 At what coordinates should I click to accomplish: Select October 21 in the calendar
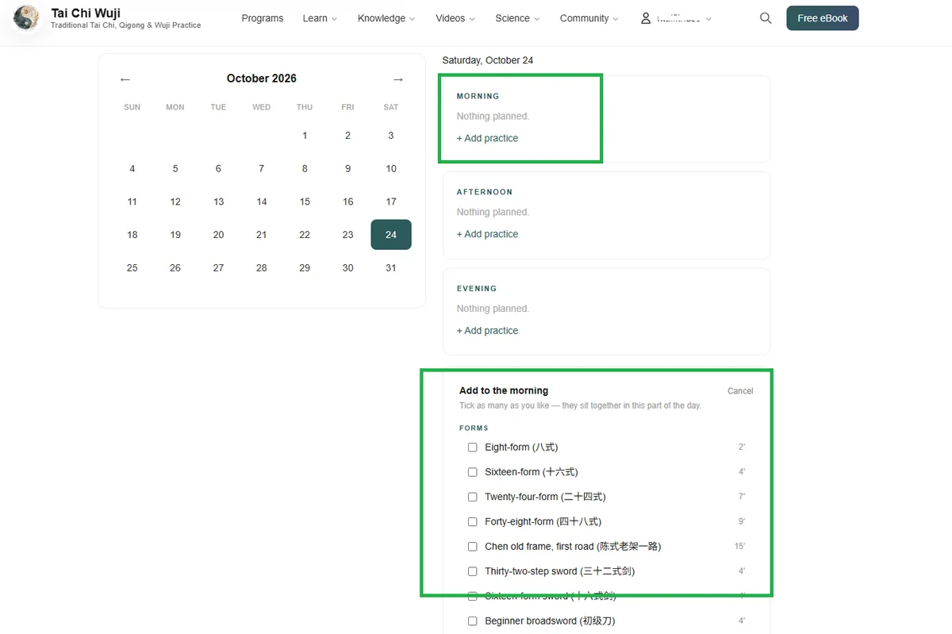tap(262, 235)
